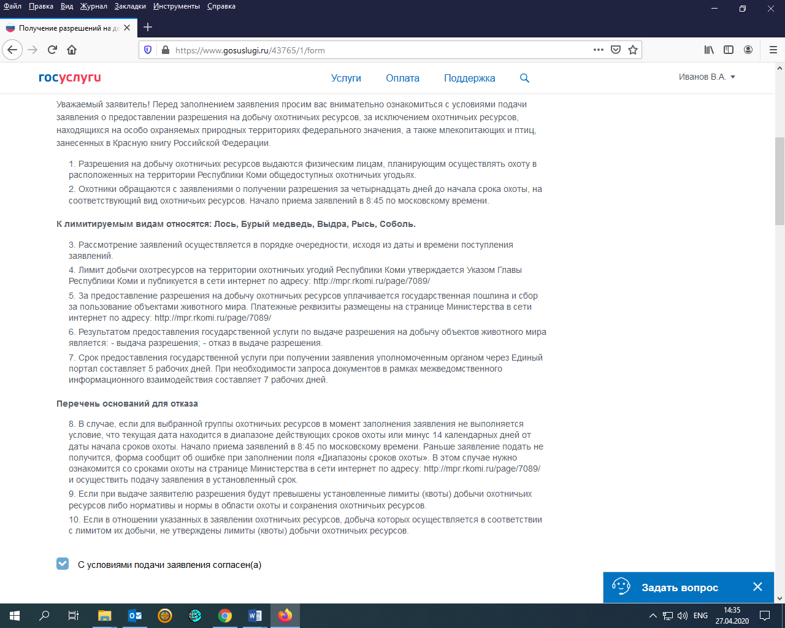Go to the Firefox home page icon

coord(72,50)
